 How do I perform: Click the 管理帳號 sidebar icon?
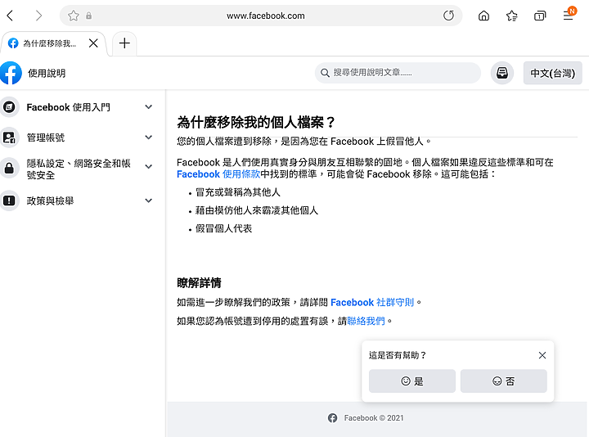coord(9,137)
